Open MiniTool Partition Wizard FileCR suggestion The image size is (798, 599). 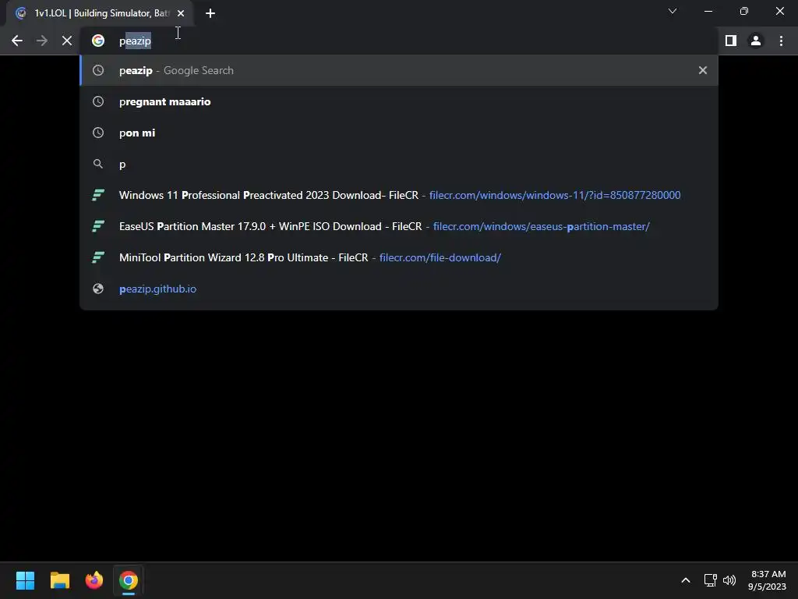click(x=399, y=257)
